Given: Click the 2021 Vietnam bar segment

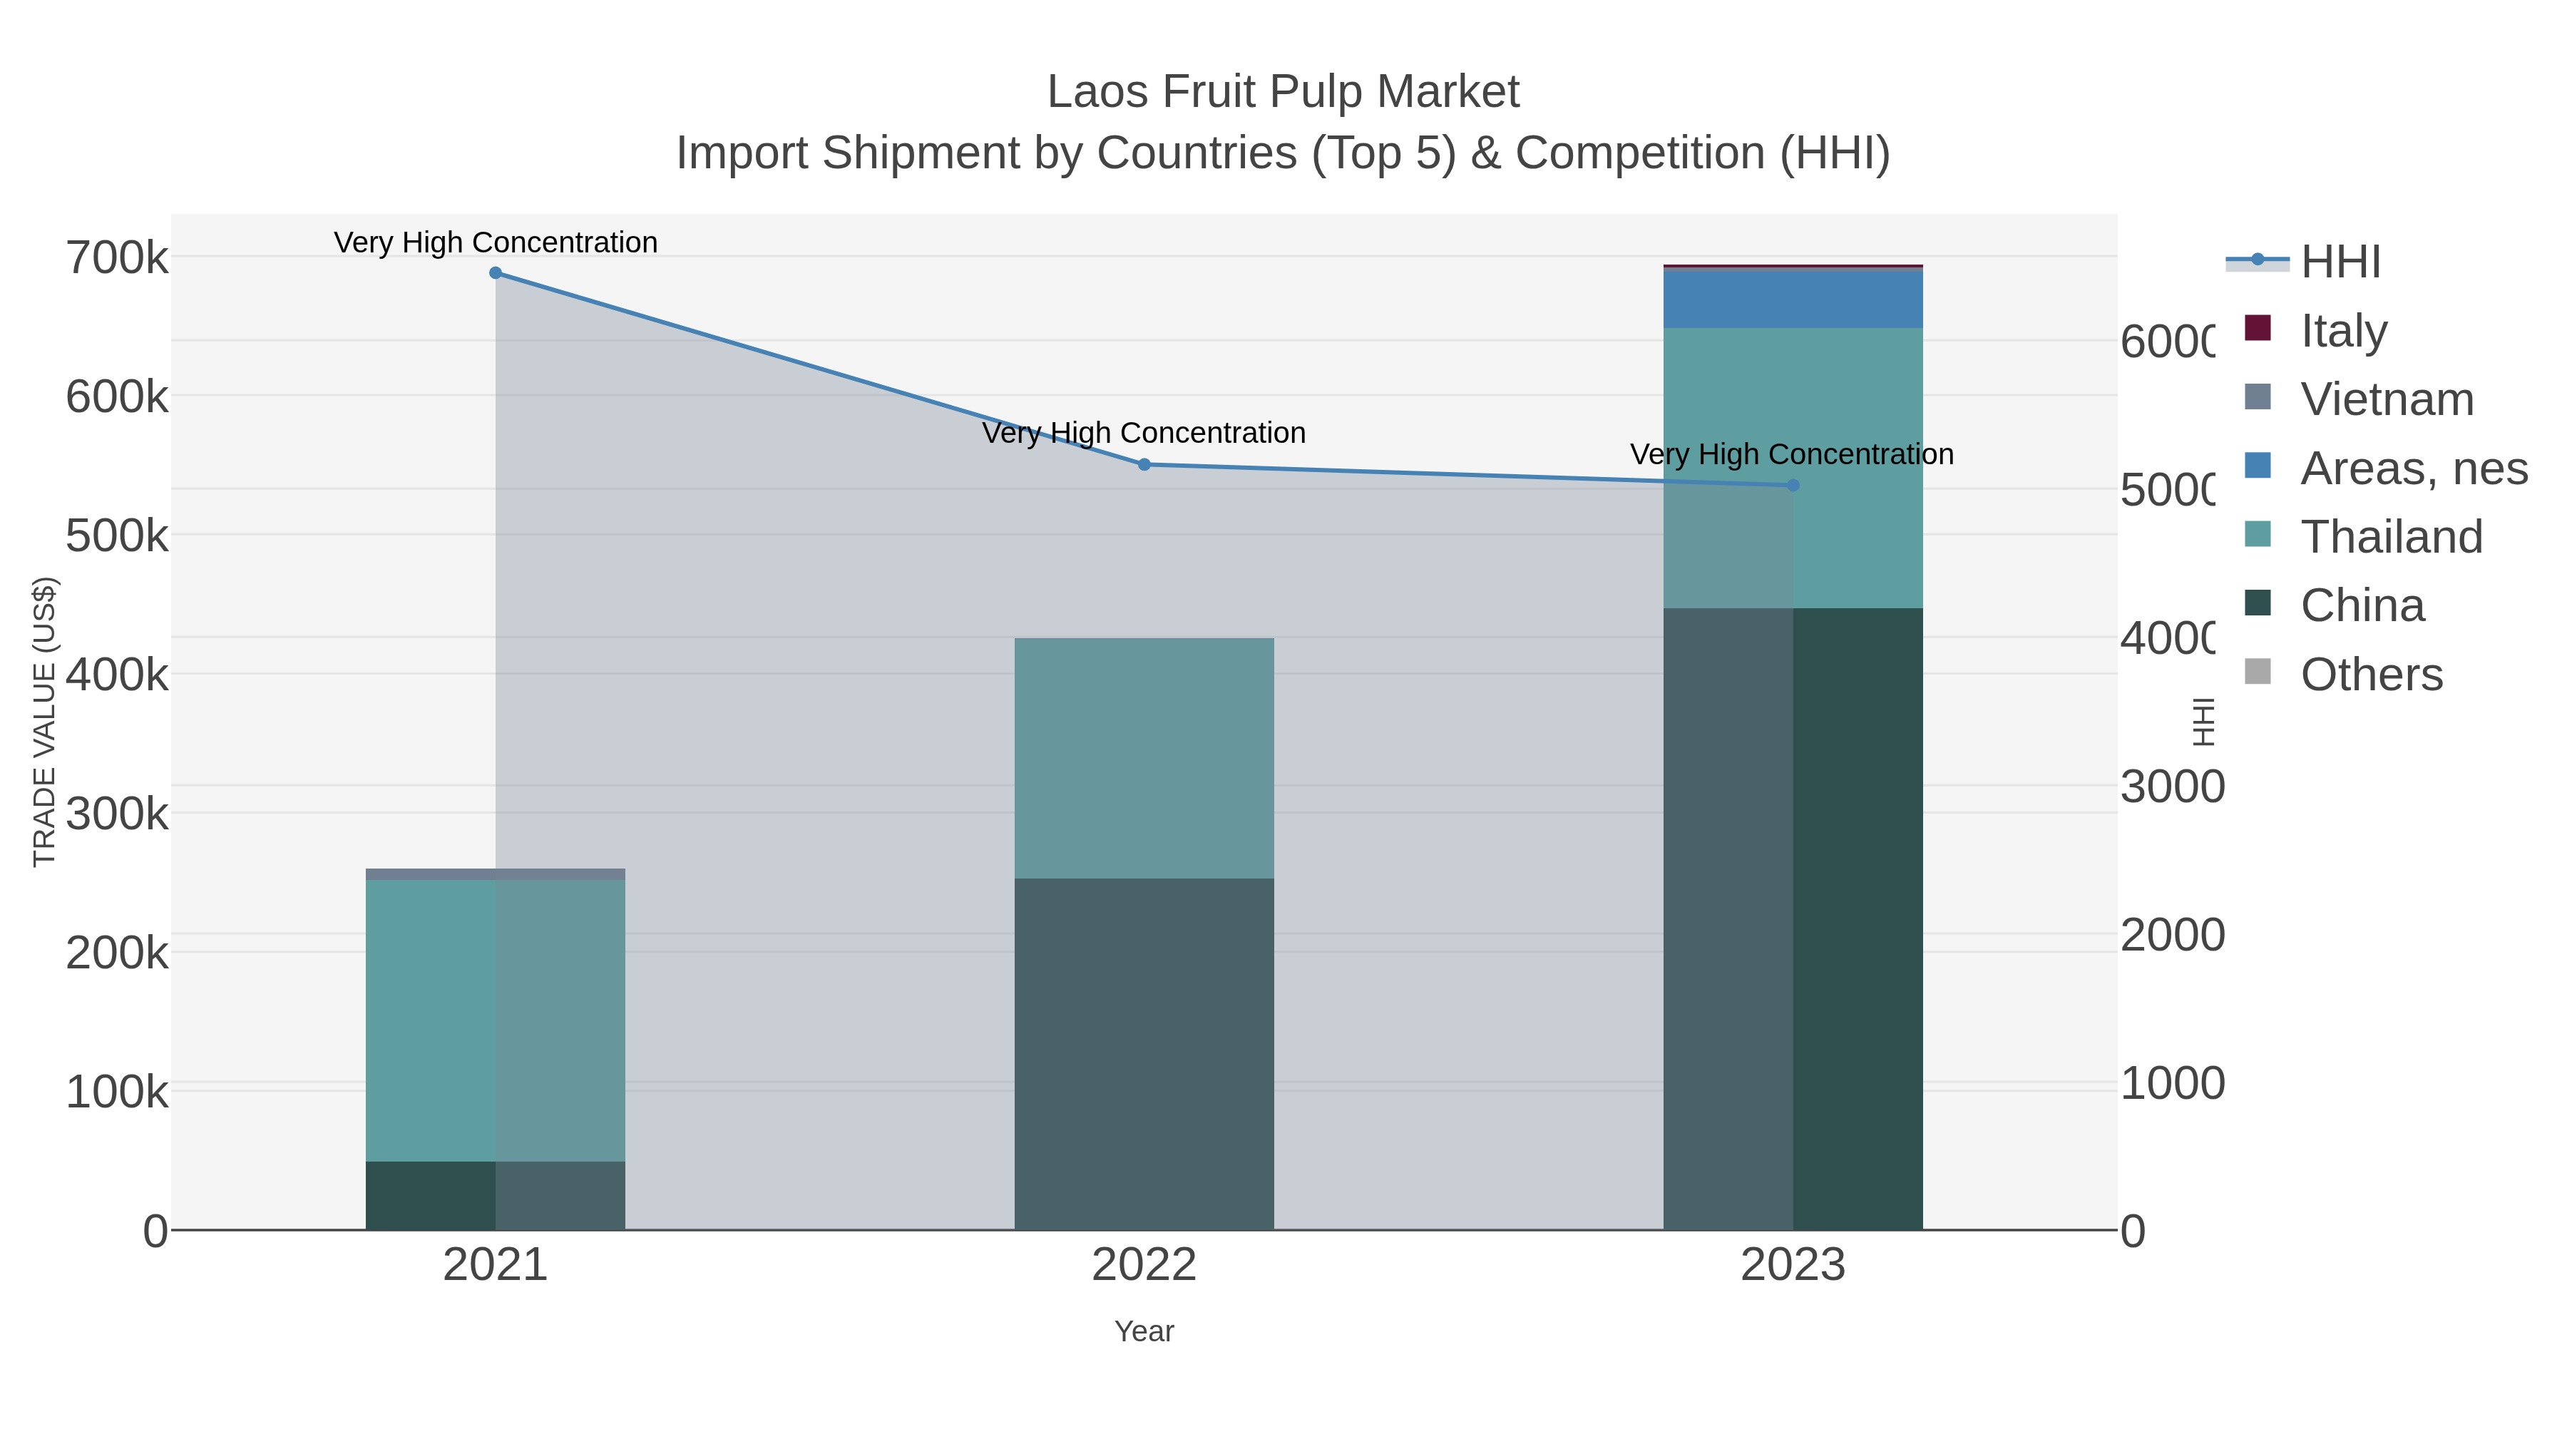Looking at the screenshot, I should pos(496,874).
